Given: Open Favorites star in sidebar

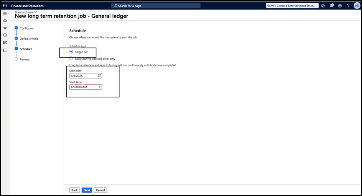Looking at the screenshot, I should click(5, 28).
